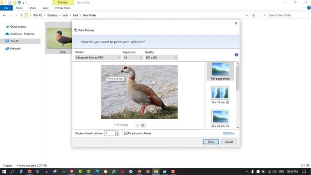Select the Full page photo layout
Screen dimensions: 311x175
click(220, 71)
